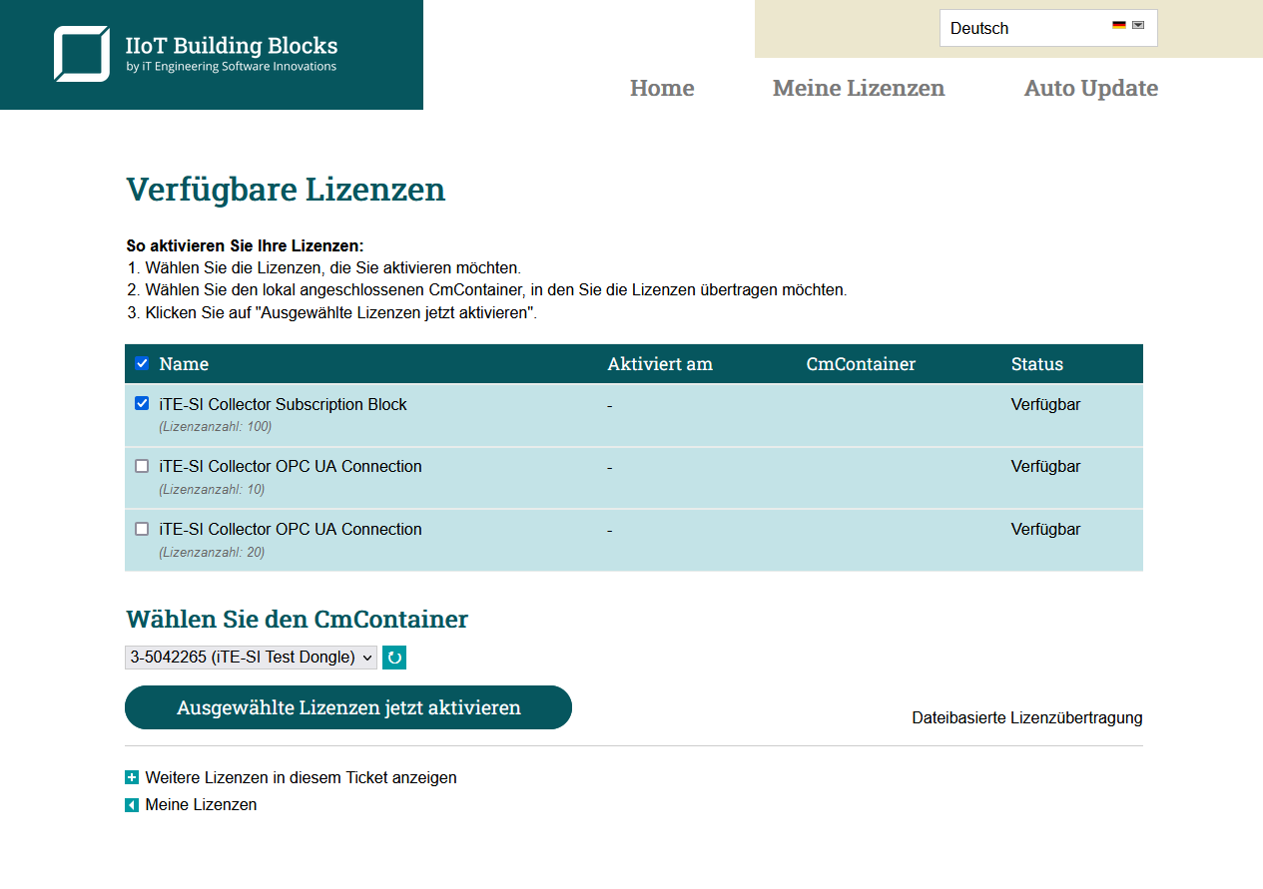Expand Weitere Lizenzen in diesem Ticket anzeigen
1263x889 pixels.
[x=301, y=777]
